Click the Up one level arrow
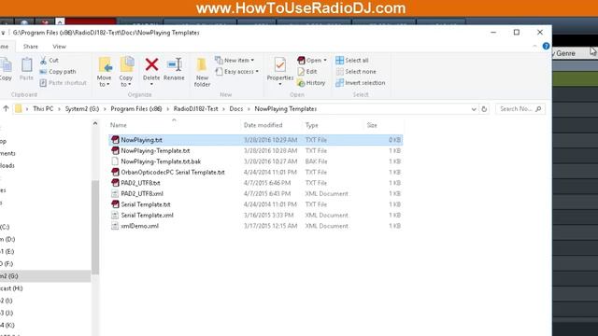This screenshot has width=598, height=336. (x=6, y=108)
